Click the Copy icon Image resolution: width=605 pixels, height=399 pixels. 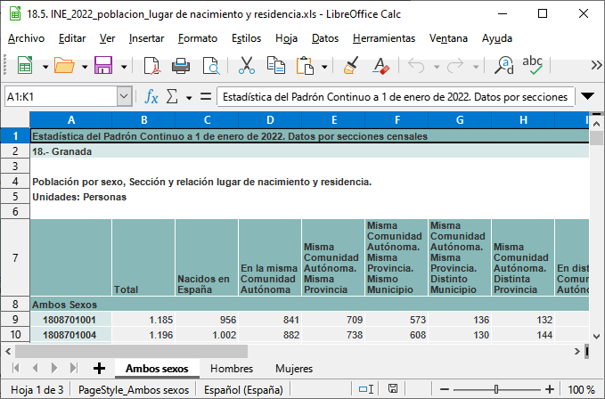[276, 66]
